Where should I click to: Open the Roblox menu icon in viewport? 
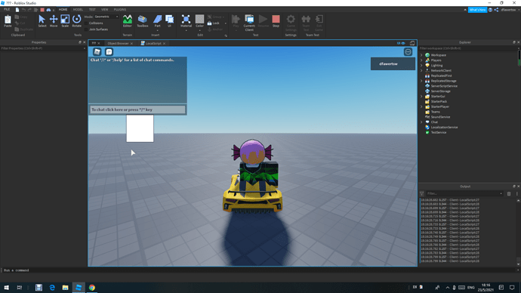point(97,51)
